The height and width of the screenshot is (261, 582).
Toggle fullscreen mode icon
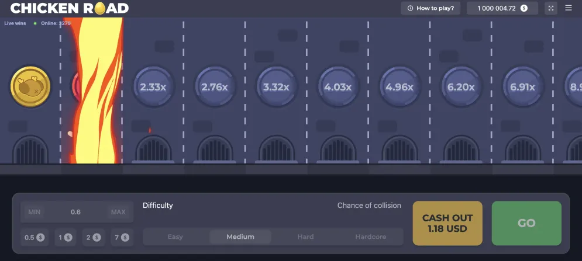click(551, 8)
